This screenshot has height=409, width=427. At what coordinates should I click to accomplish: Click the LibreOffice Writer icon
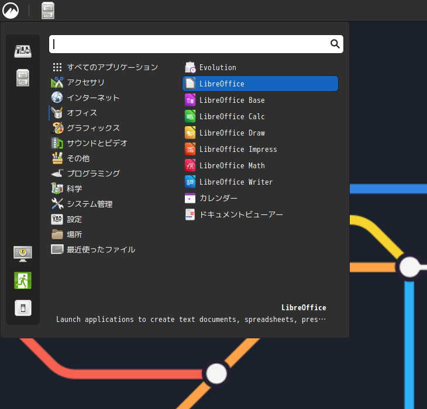coord(190,182)
